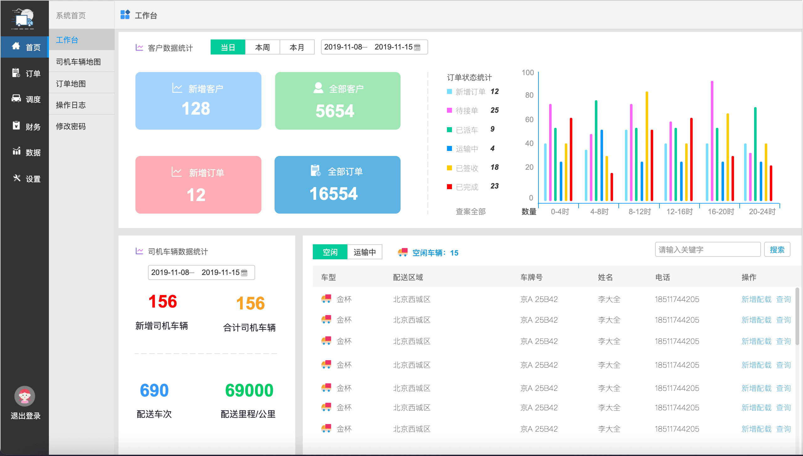Switch vehicle list to 运输中
Screen dimensions: 803x456
point(365,252)
